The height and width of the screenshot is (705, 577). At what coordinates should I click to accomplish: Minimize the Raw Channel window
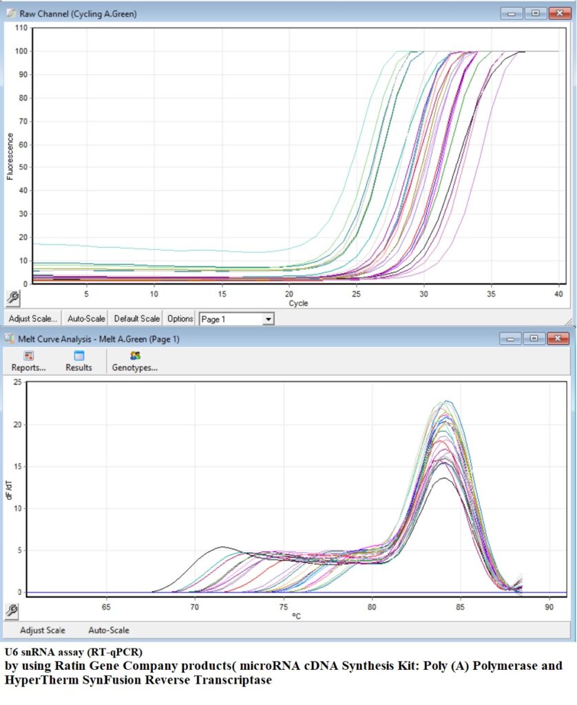[x=512, y=13]
